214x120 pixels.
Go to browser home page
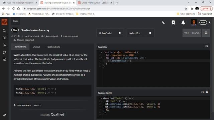pyautogui.click(x=18, y=9)
